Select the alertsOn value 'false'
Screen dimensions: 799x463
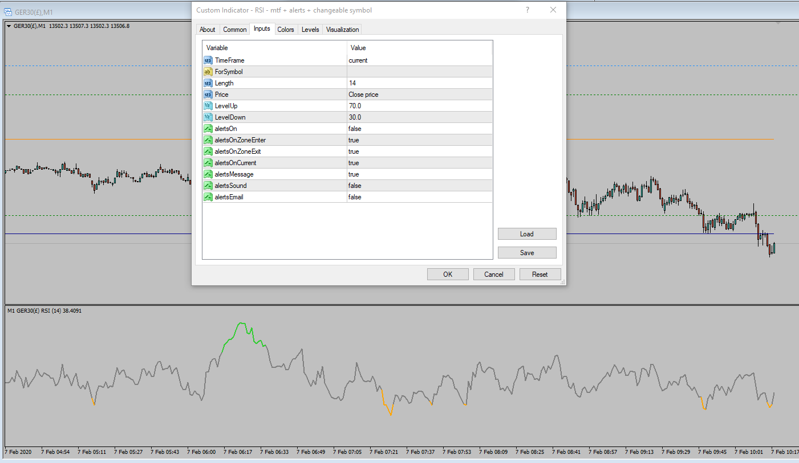[x=355, y=129]
